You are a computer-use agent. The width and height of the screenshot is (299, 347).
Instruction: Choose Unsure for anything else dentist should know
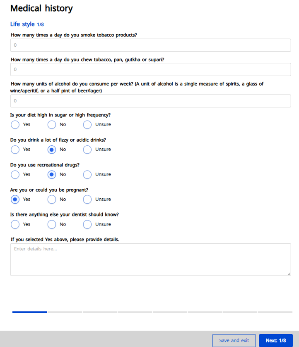click(87, 224)
